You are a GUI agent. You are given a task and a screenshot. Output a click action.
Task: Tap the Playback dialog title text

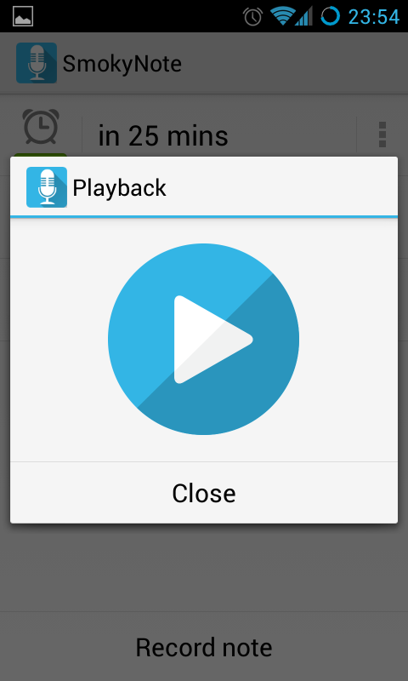point(119,188)
